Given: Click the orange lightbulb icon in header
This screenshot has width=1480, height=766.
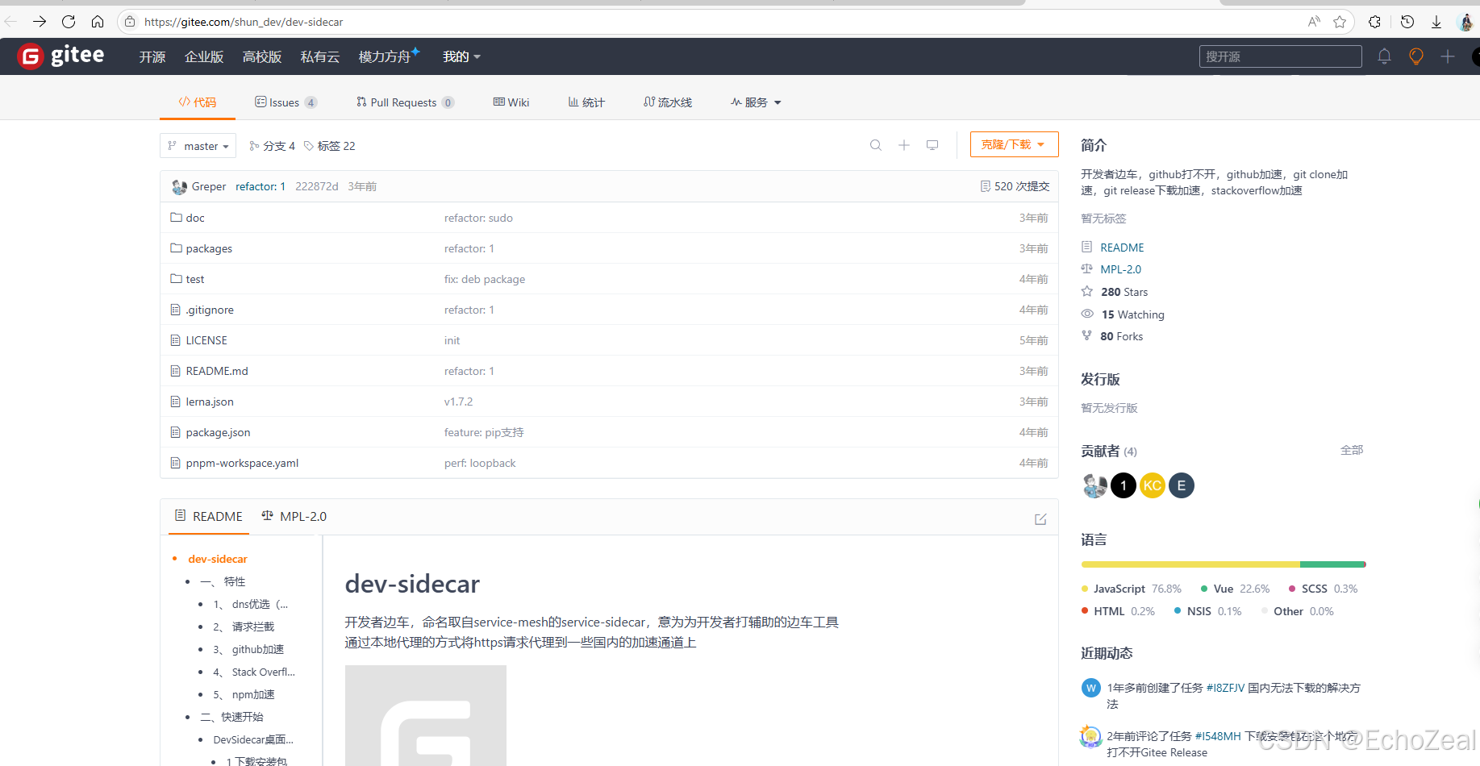Looking at the screenshot, I should (x=1415, y=56).
